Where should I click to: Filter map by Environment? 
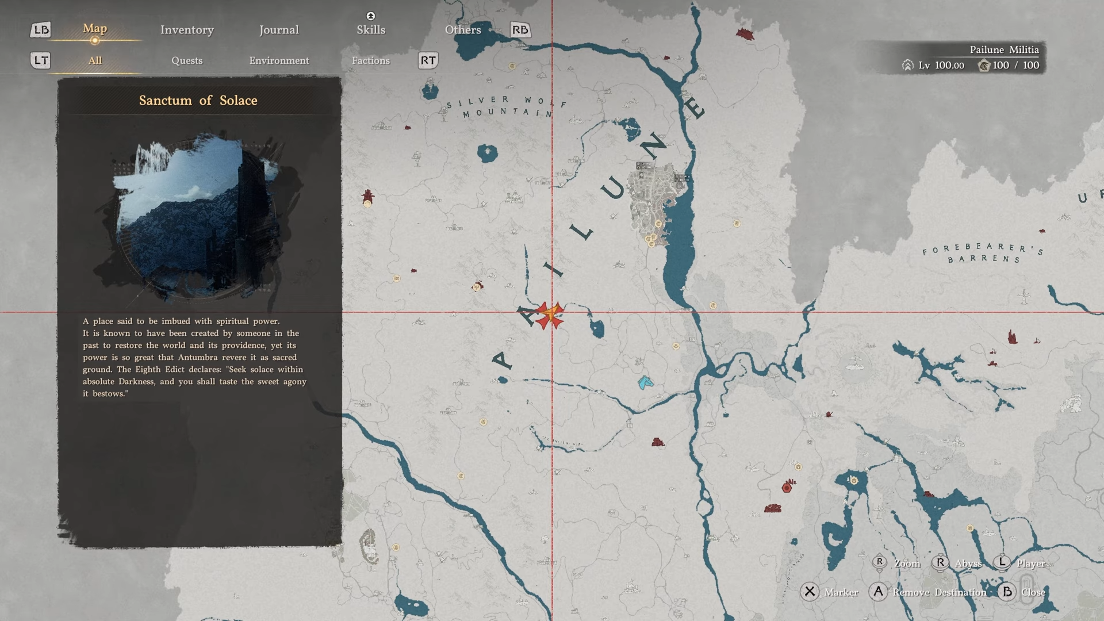tap(279, 60)
